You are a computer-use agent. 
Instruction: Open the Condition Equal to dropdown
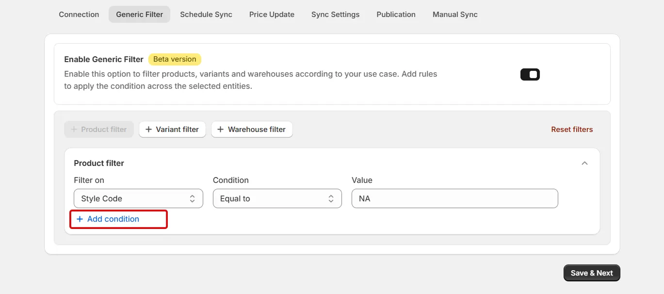point(277,198)
